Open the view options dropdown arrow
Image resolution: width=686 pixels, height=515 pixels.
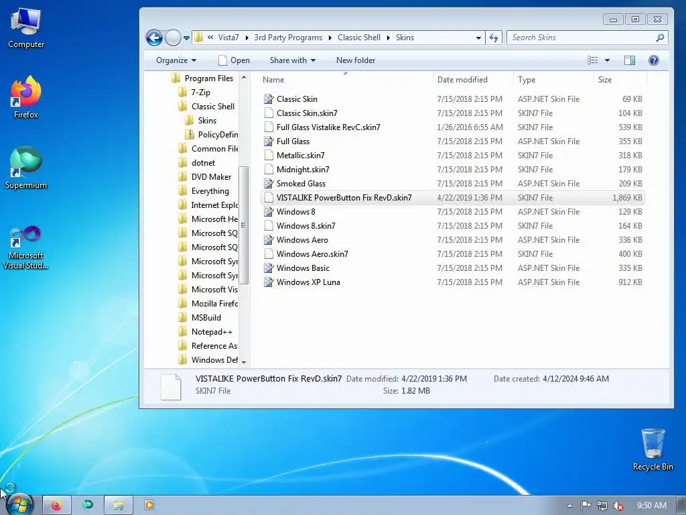click(x=607, y=60)
